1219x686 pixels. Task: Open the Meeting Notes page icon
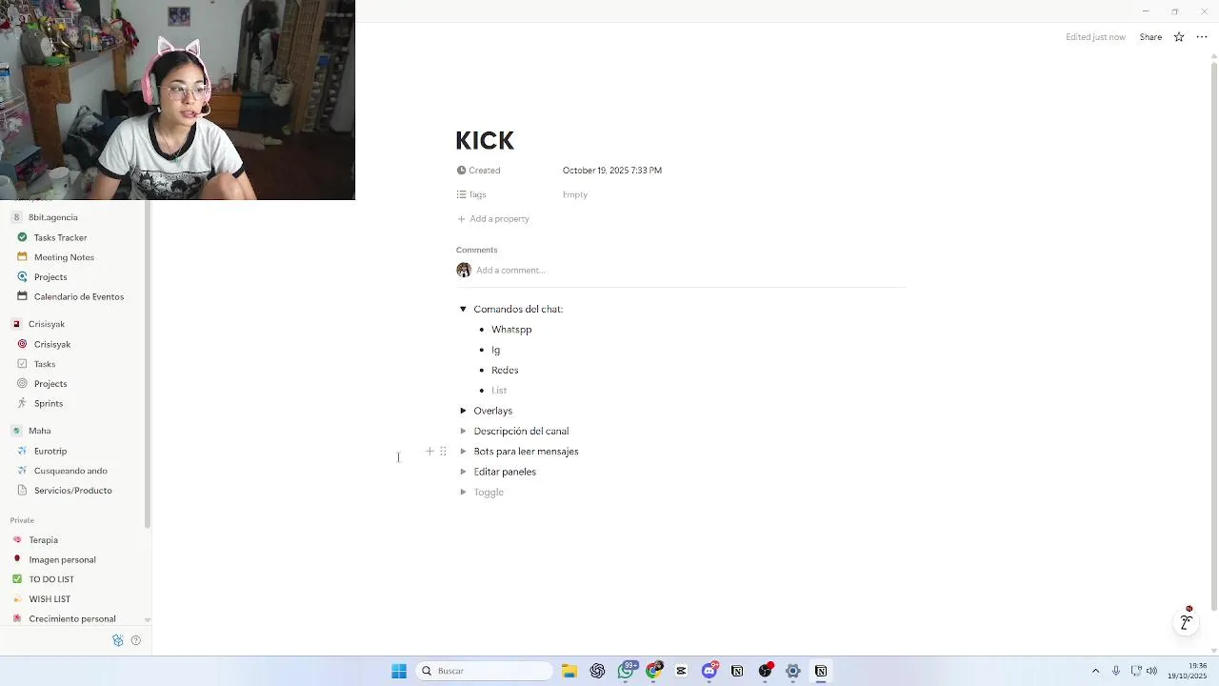click(x=22, y=257)
